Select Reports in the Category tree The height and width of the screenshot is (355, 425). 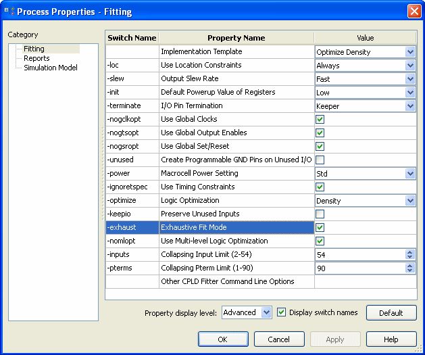click(36, 58)
